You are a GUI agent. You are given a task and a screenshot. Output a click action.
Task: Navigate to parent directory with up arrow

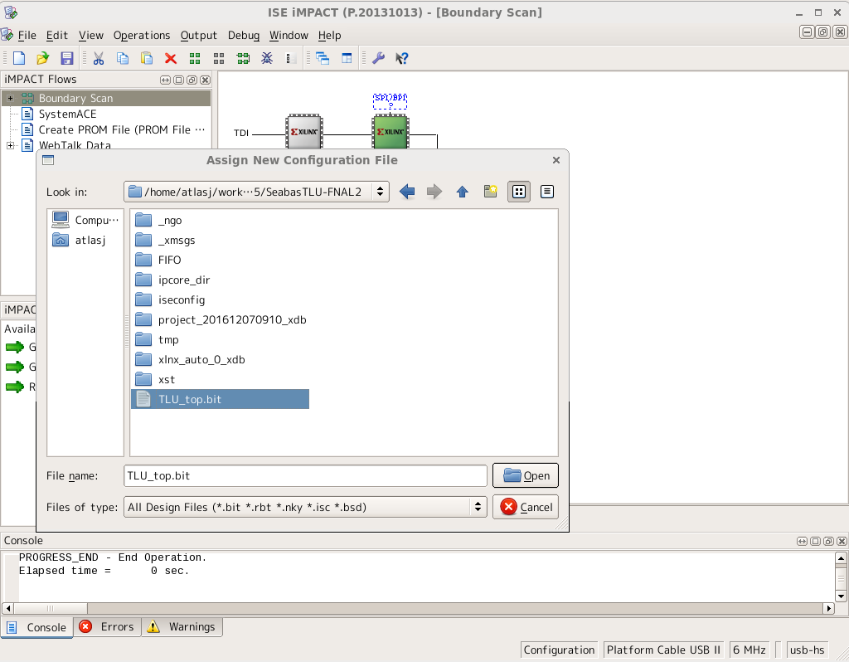[463, 192]
